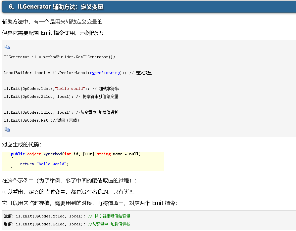296x231 pixels.
Task: Click the copy code icon above the code block
Action: pos(7,47)
